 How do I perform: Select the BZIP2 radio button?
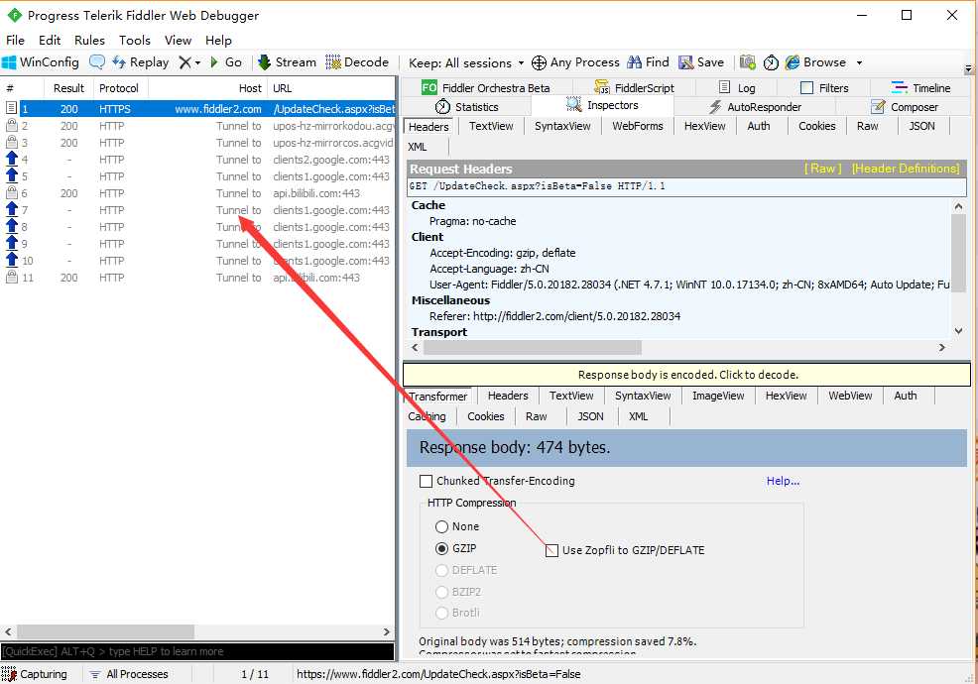click(441, 592)
